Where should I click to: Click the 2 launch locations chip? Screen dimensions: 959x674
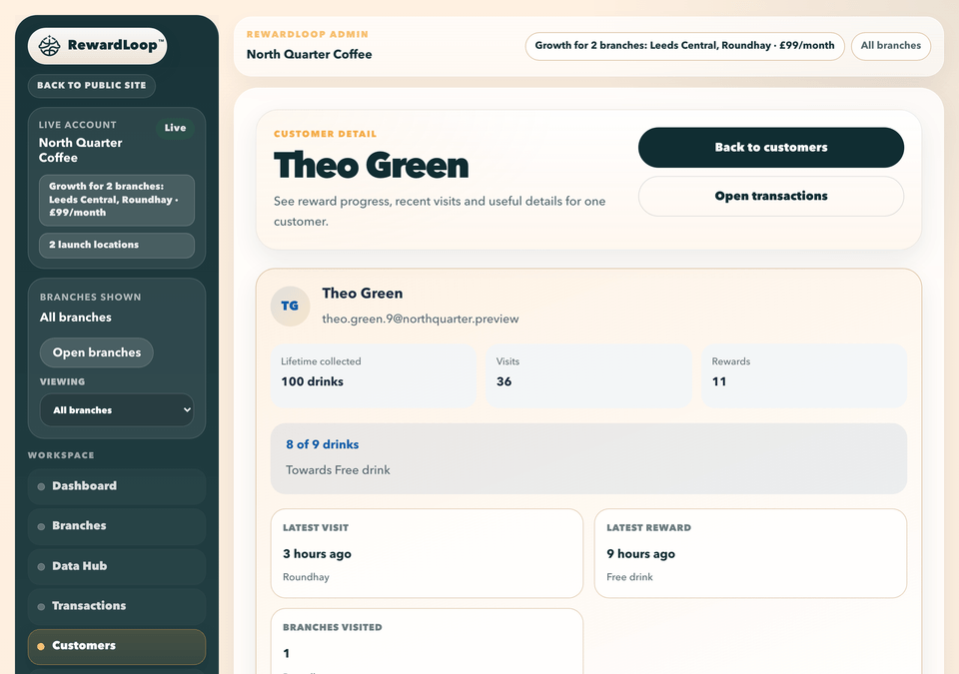[117, 245]
